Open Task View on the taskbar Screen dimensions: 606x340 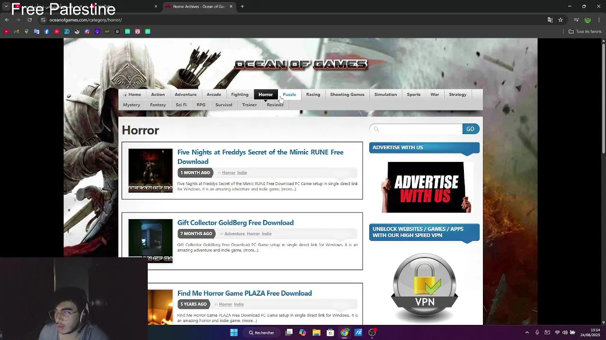tap(289, 332)
